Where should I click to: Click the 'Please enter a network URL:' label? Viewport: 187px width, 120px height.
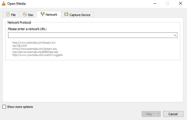(27, 29)
